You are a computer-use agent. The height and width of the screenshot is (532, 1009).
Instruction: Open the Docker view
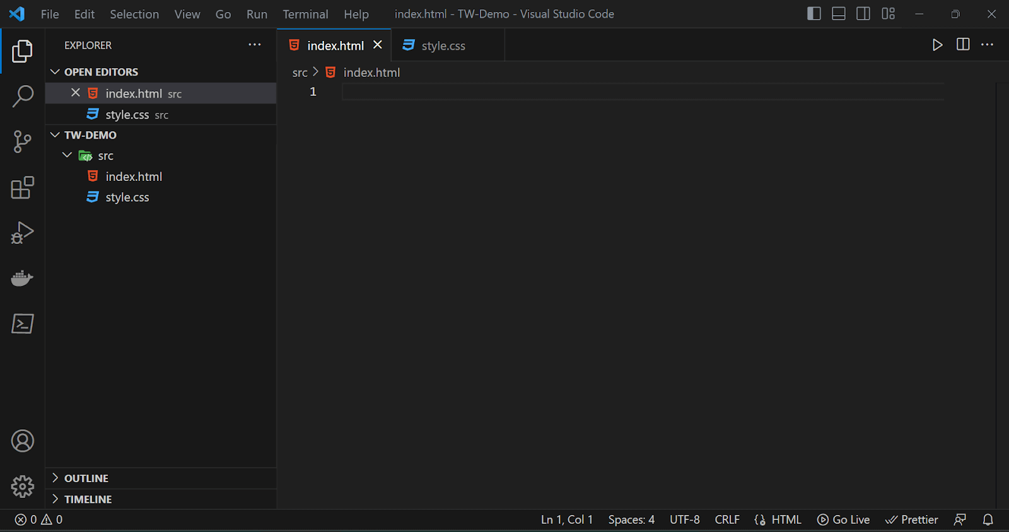(22, 278)
